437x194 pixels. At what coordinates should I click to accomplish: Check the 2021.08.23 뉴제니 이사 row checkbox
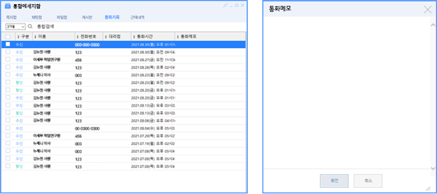tap(8, 75)
